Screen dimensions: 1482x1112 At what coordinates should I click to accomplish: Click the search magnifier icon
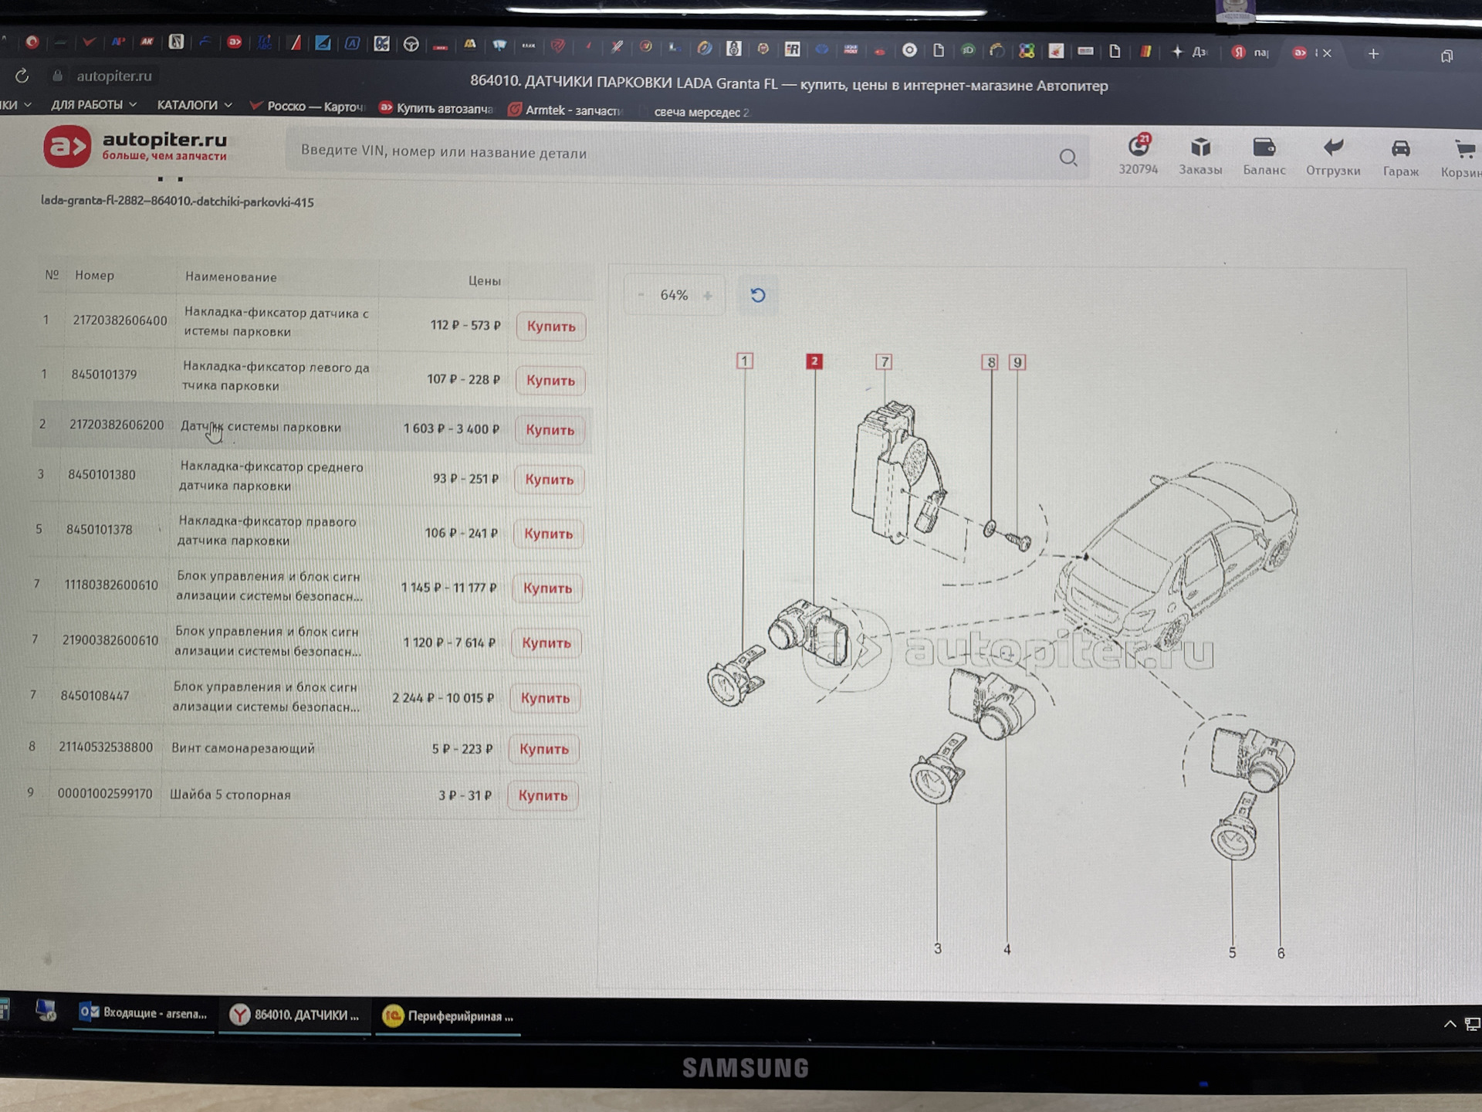[1068, 158]
